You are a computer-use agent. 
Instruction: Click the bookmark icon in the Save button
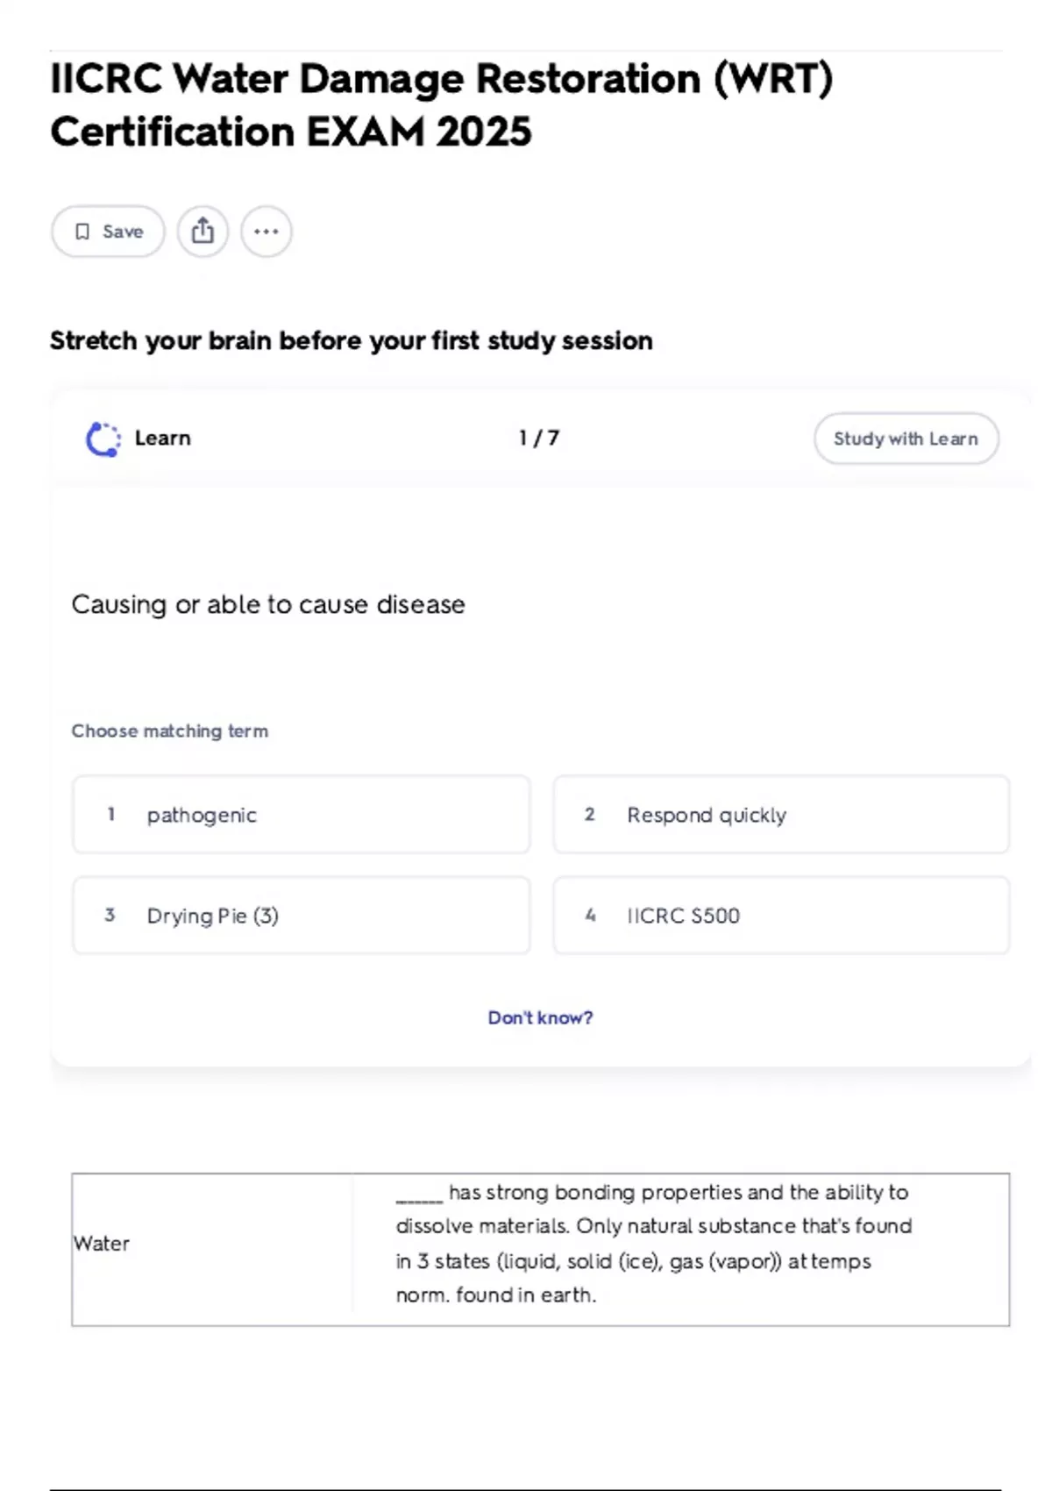82,232
